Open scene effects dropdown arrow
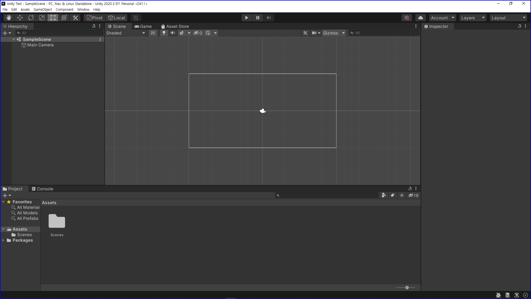This screenshot has height=299, width=531. pos(189,33)
